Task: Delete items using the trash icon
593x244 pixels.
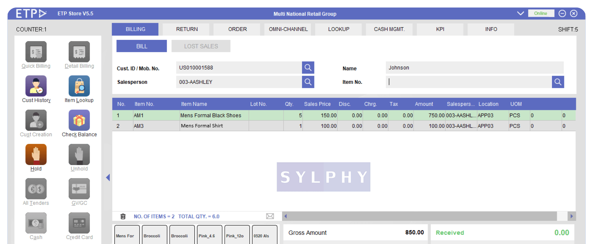Action: 123,216
